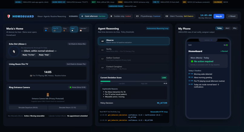
Task: Click Simulate Return (12:10)
Action: click(68, 107)
